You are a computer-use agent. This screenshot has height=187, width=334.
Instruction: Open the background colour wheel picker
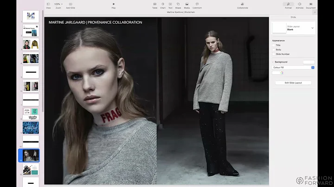click(x=282, y=73)
